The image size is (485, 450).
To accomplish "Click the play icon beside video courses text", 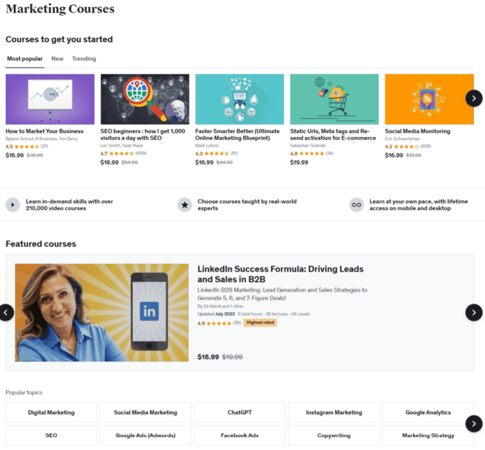I will point(13,205).
